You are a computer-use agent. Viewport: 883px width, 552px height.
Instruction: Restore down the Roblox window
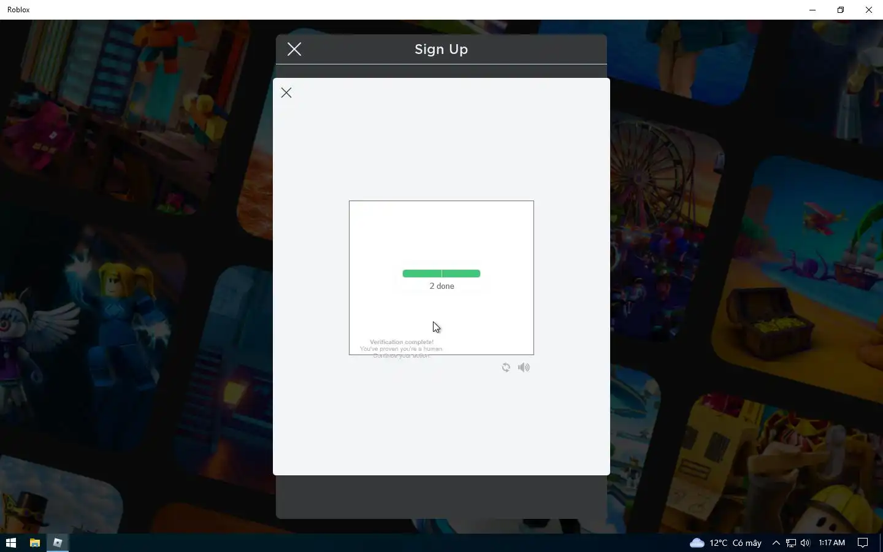click(841, 10)
